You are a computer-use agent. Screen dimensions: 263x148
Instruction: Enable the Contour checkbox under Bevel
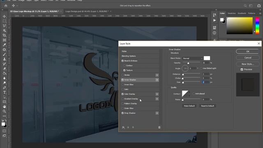click(124, 66)
